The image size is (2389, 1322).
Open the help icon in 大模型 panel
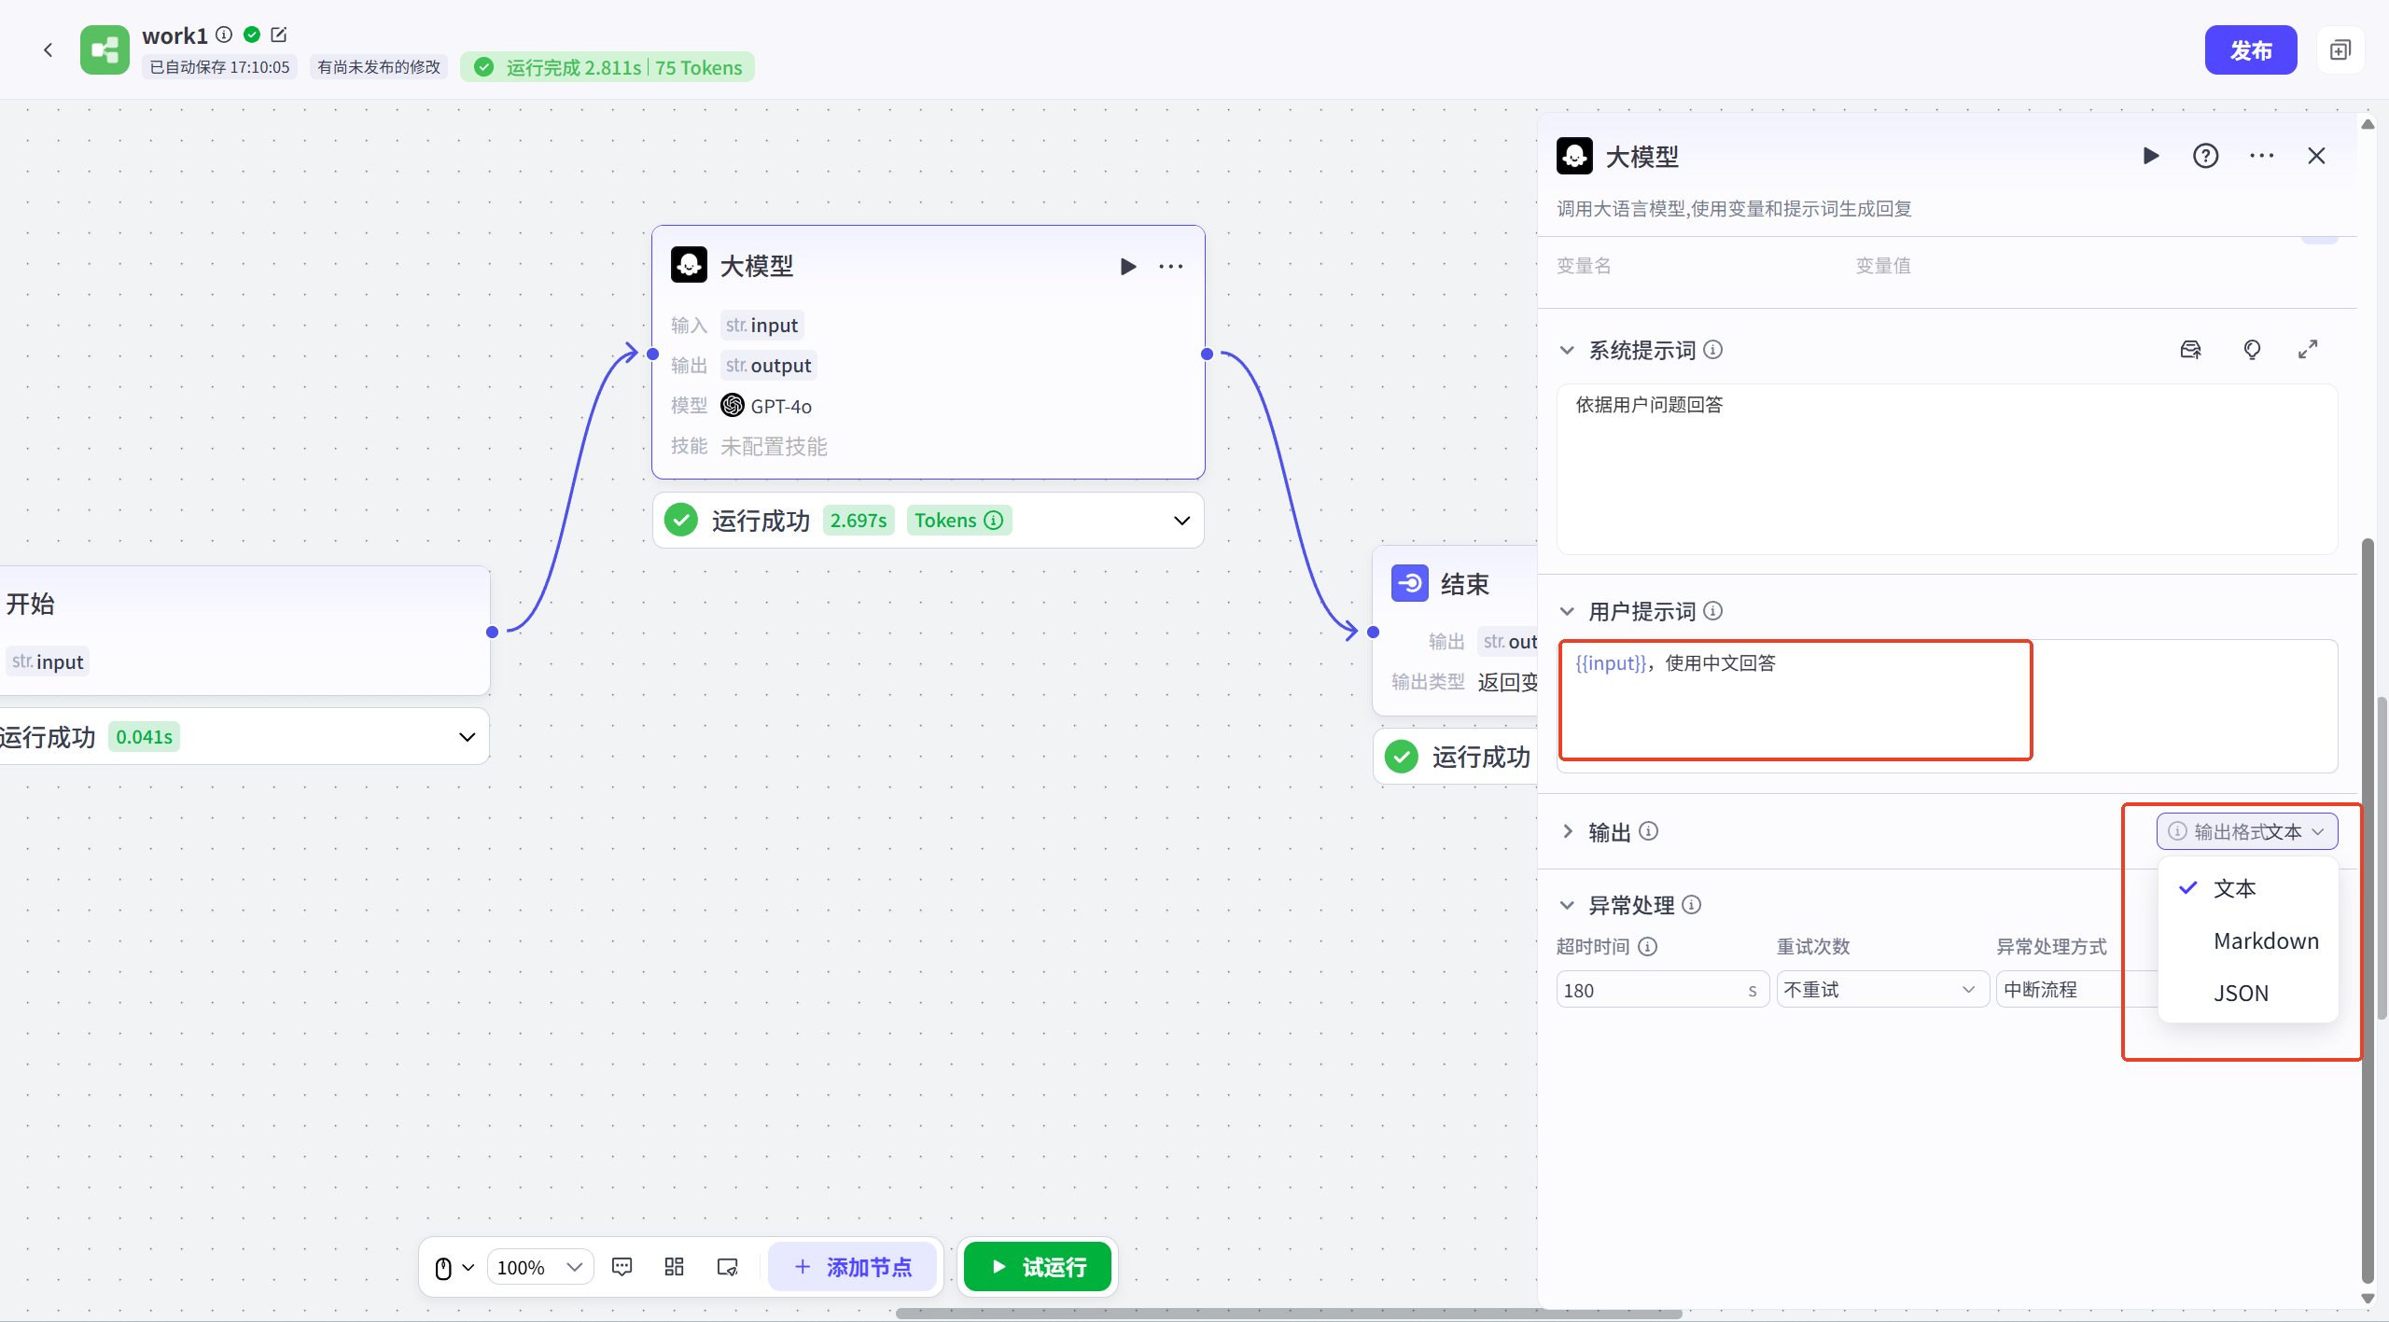[x=2205, y=156]
